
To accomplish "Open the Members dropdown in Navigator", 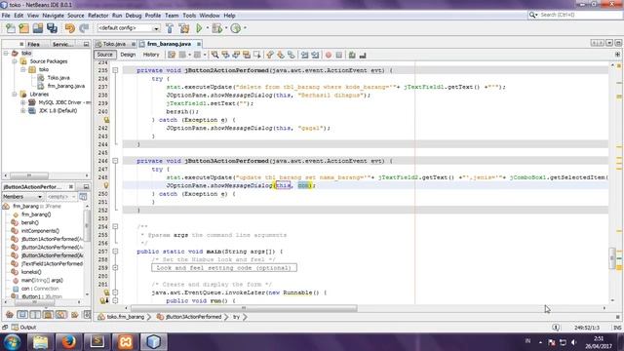I will (22, 197).
